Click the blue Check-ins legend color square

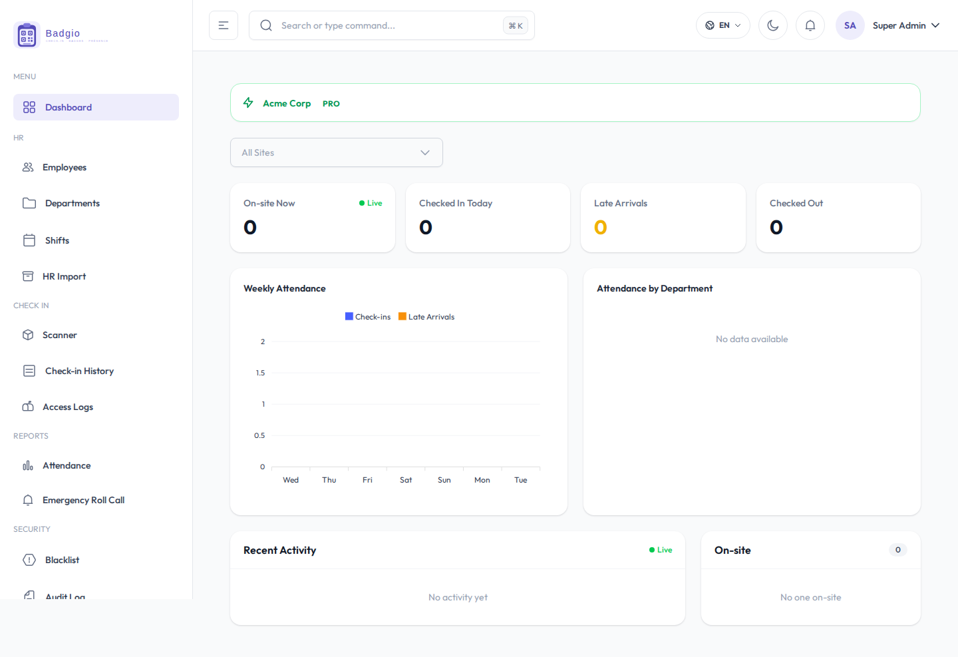click(x=349, y=316)
